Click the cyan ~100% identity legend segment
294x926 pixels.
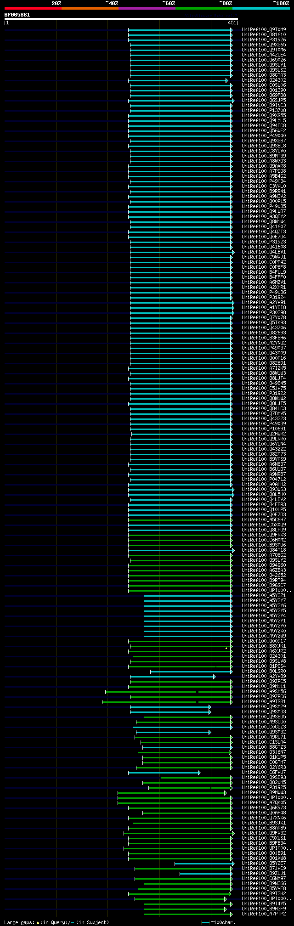pyautogui.click(x=261, y=8)
